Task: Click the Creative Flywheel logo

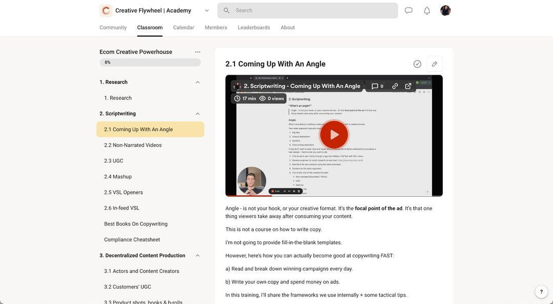Action: [106, 10]
